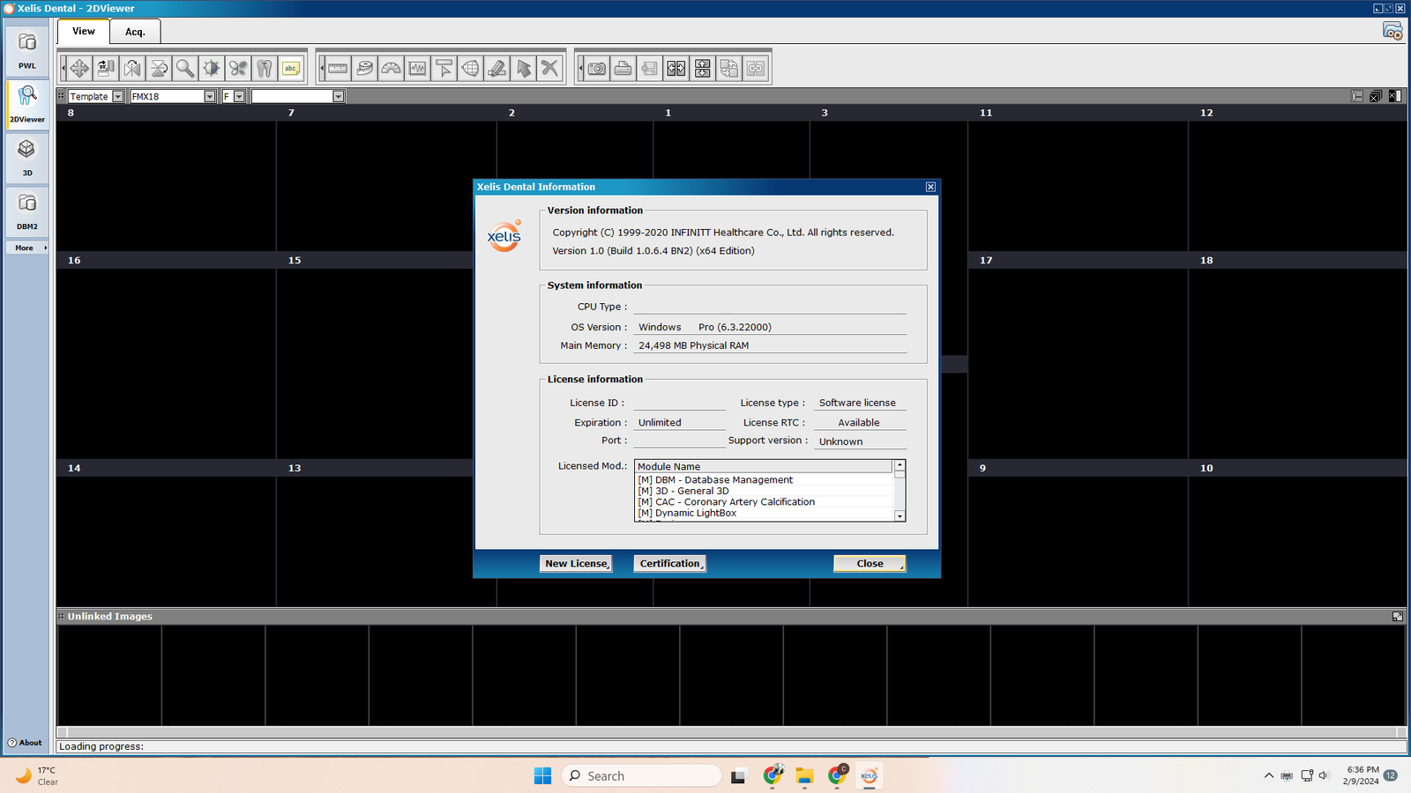Expand the More menu in sidebar
Screen dimensions: 1411x793
pos(27,248)
